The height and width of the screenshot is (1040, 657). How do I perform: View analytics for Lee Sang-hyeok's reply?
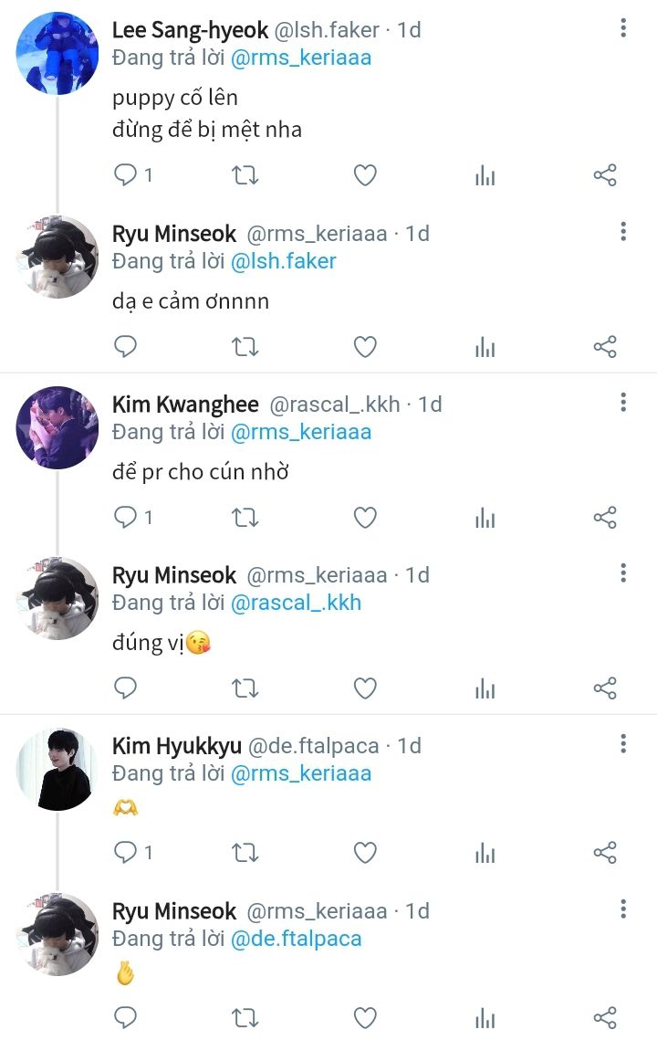(x=485, y=175)
